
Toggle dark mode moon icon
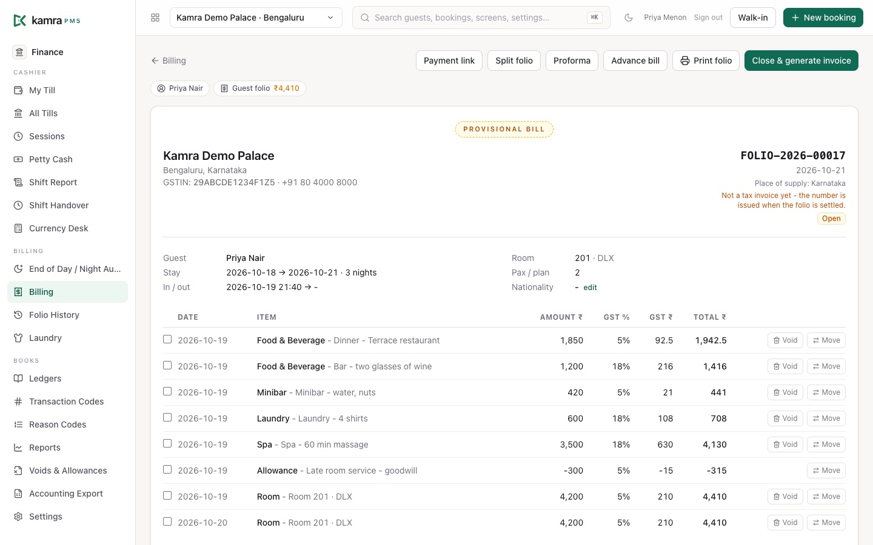629,18
